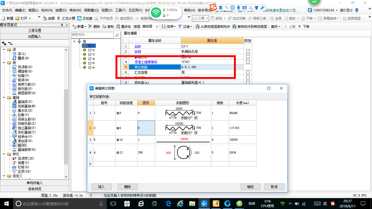372x209 pixels.
Task: Move component down with 下移
Action: tap(304, 26)
